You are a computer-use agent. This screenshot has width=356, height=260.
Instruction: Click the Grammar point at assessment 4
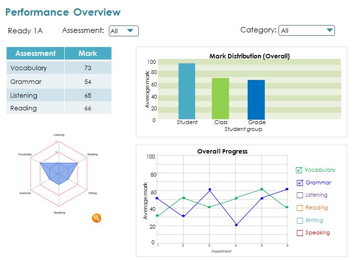point(236,225)
